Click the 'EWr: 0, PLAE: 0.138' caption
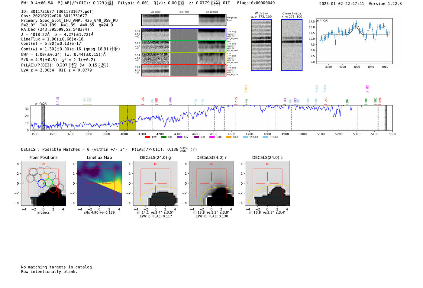The image size is (423, 288). [212, 216]
